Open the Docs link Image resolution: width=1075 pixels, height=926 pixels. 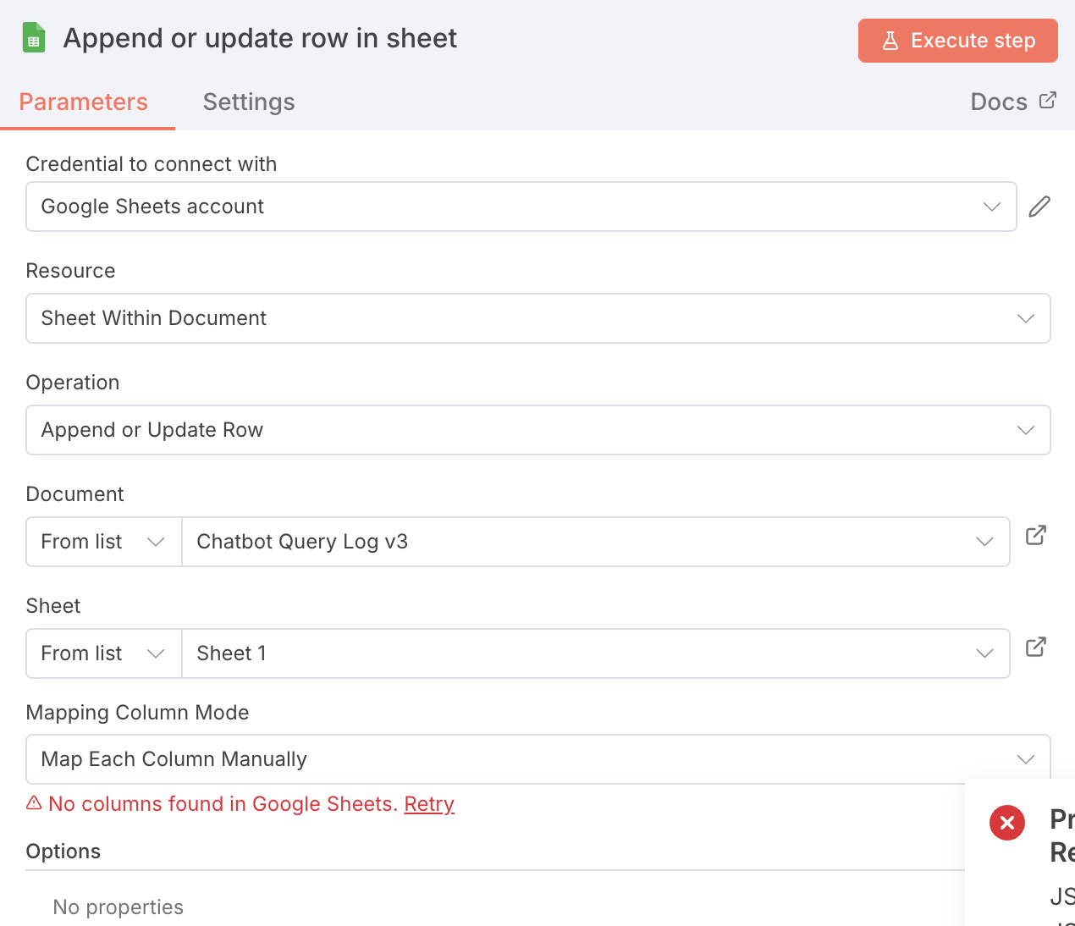coord(999,102)
